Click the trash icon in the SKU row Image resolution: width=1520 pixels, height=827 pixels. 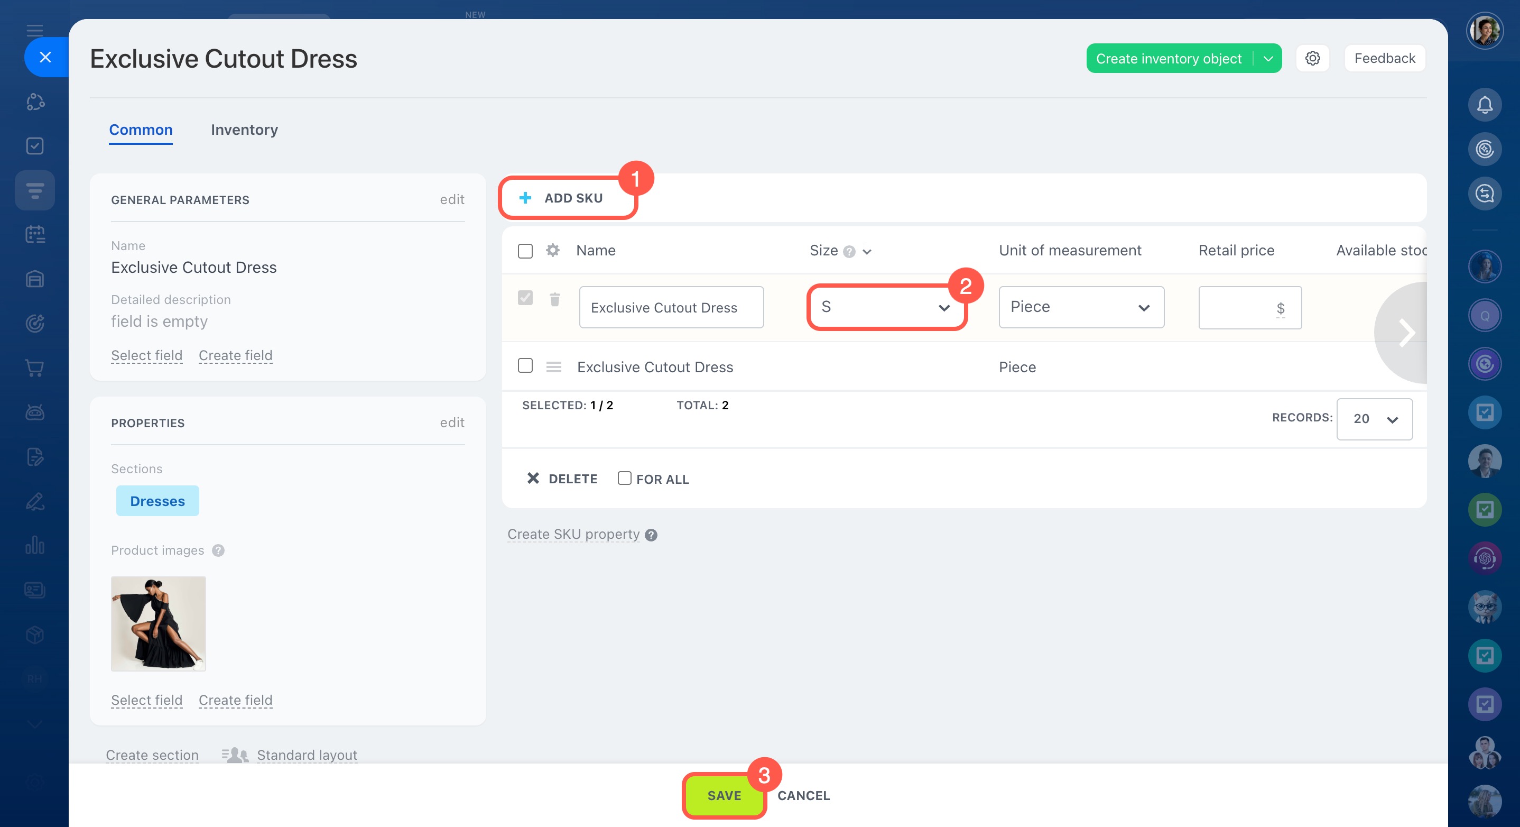tap(554, 300)
